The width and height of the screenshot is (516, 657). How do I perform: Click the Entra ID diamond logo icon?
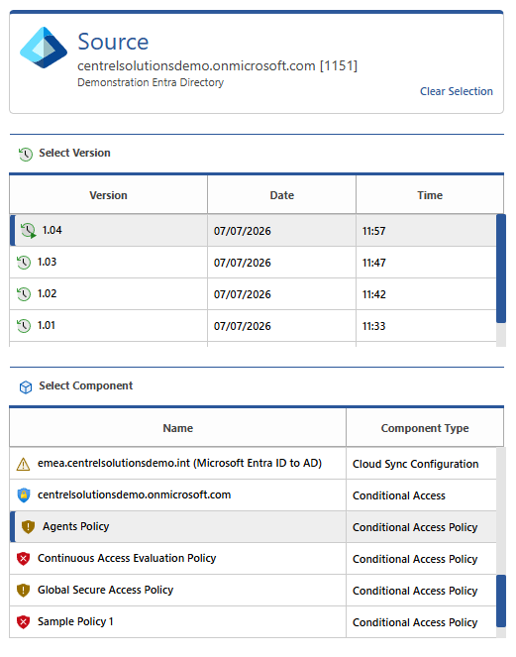pyautogui.click(x=44, y=48)
